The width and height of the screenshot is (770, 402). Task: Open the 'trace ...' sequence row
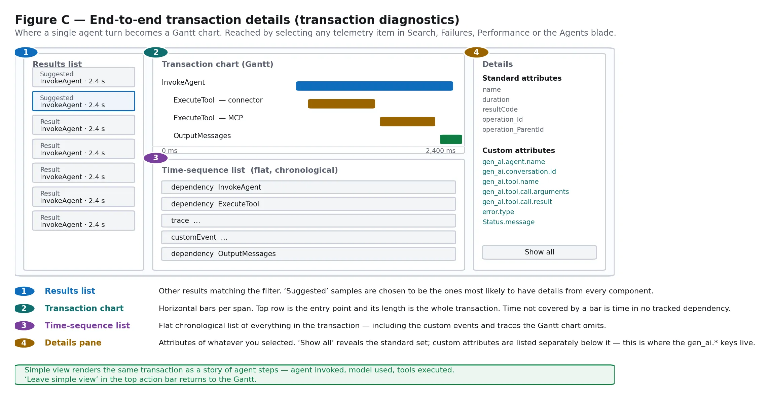point(308,220)
